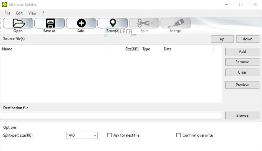
Task: Click the Split scissors toolbar icon
Action: [144, 23]
